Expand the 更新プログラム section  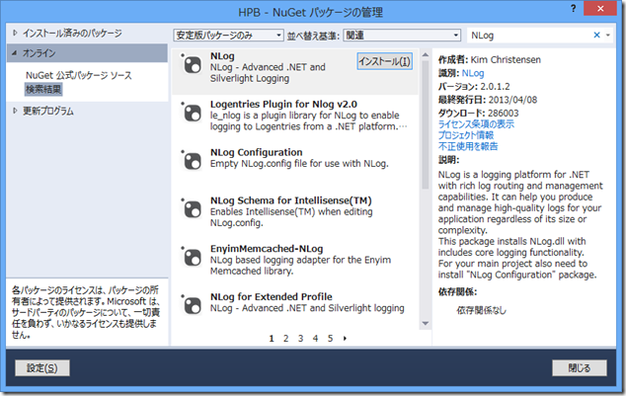tap(15, 111)
